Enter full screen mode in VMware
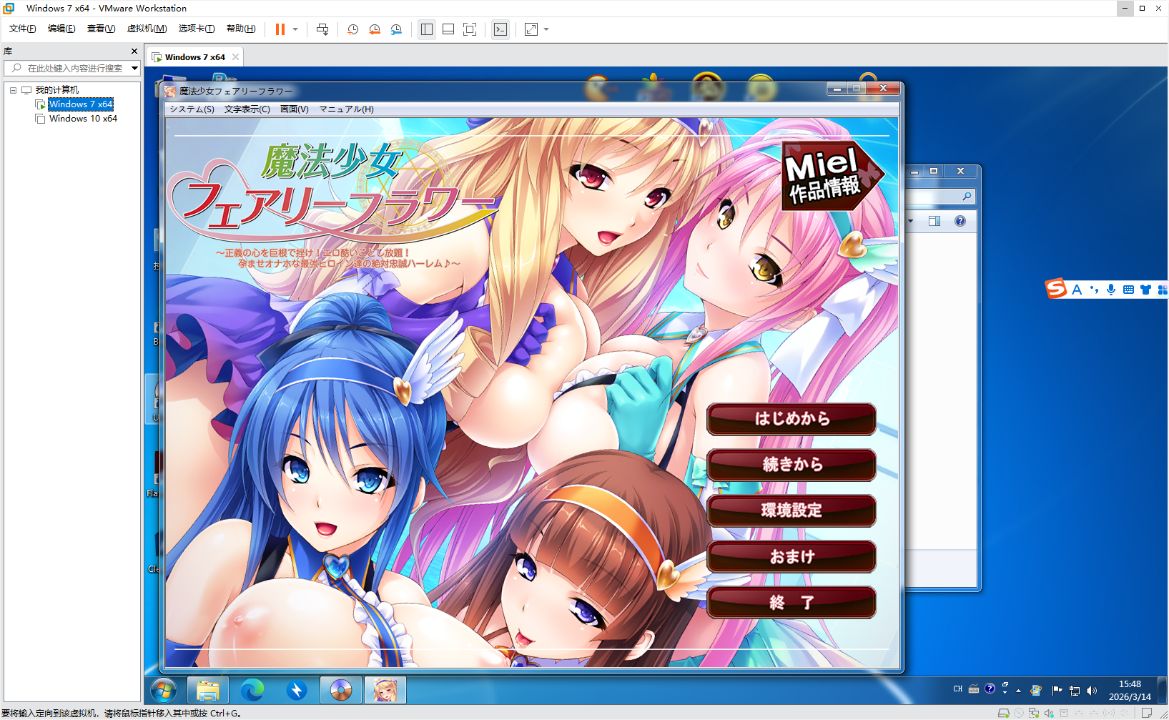1169x720 pixels. [470, 29]
